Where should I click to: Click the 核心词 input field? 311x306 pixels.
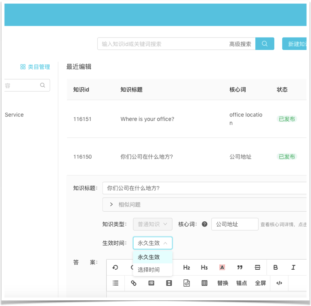(235, 224)
